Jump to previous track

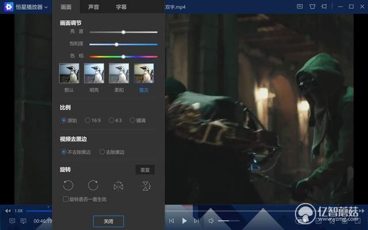(x=171, y=221)
